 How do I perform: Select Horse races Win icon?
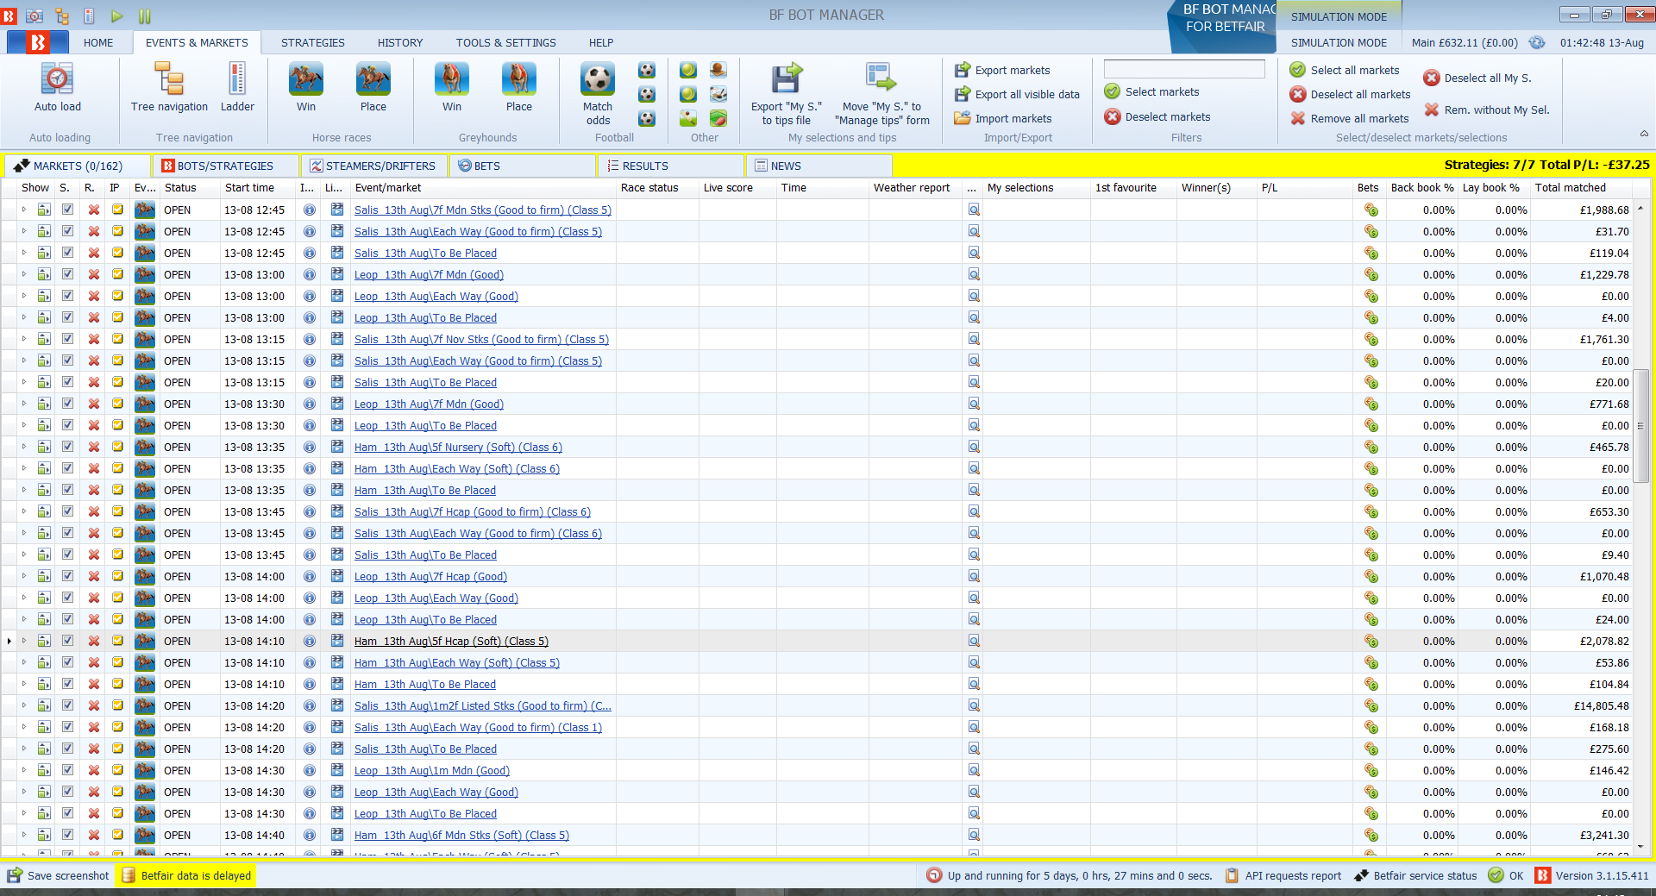click(x=306, y=79)
